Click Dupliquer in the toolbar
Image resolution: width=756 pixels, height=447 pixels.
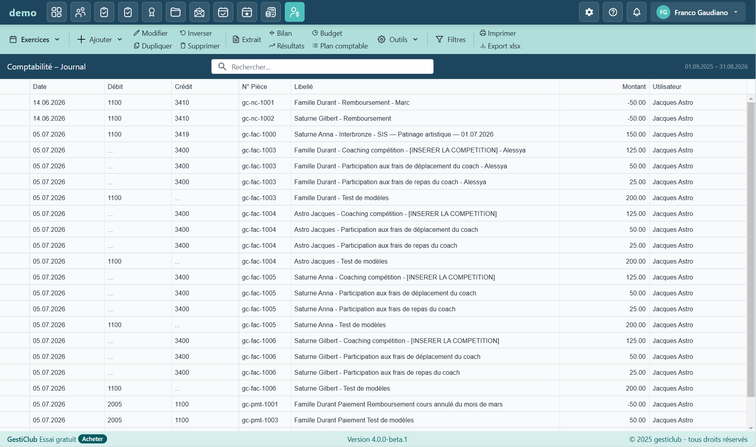(153, 46)
